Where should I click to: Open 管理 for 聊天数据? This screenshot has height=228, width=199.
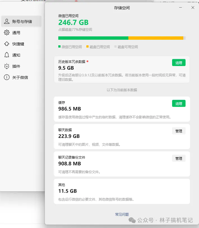pyautogui.click(x=179, y=131)
